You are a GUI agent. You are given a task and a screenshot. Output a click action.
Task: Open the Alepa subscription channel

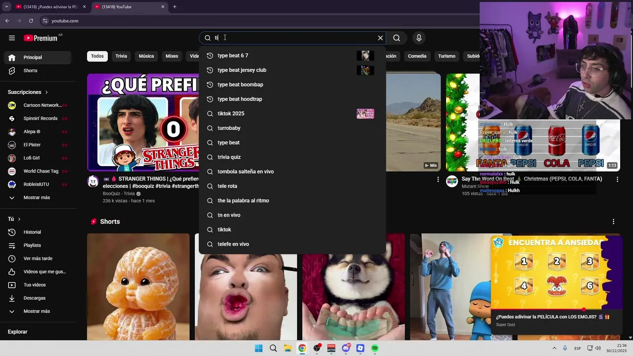38,132
